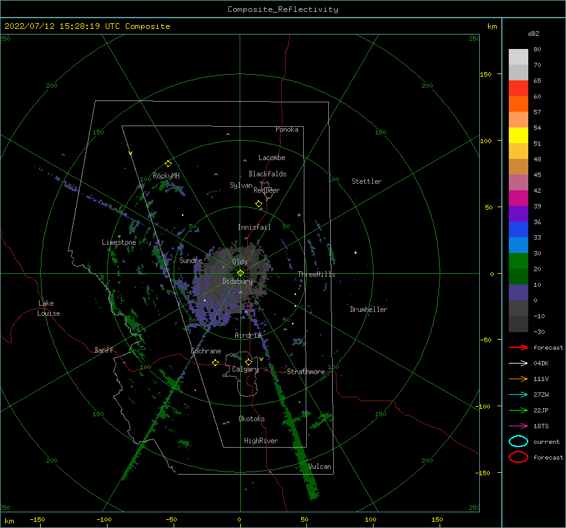Click the Cochrane city label
Viewport: 566px width, 528px height.
[206, 351]
